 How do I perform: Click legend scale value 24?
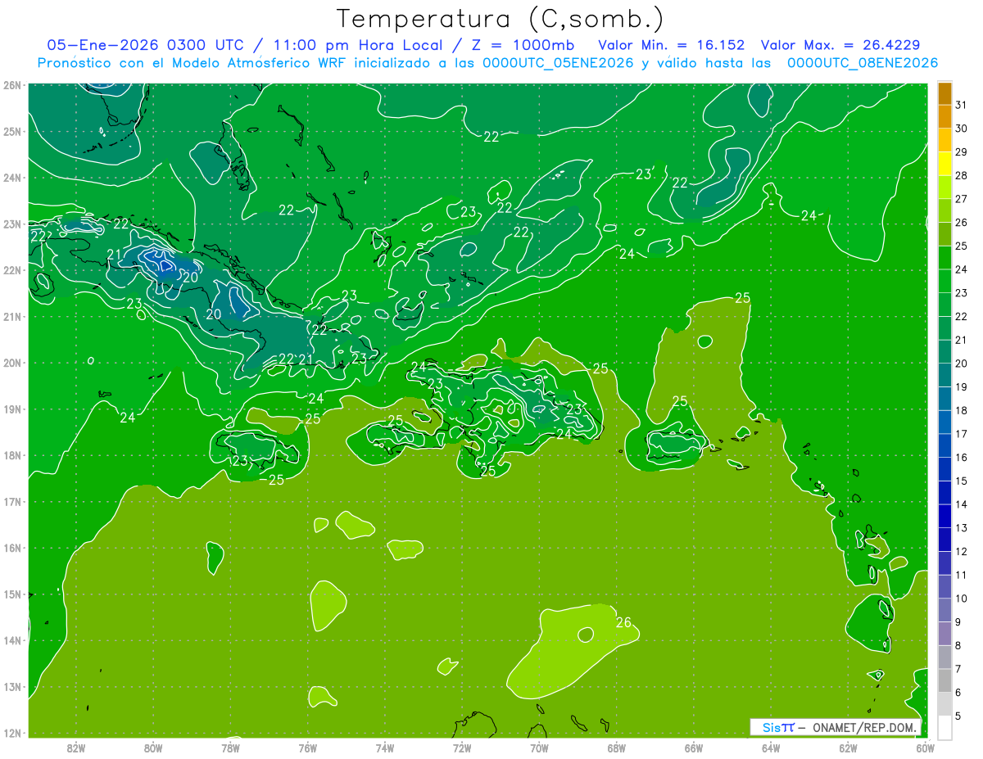click(961, 269)
